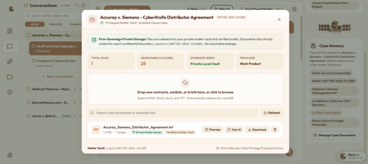
Task: Close the matter vault dialog
Action: (279, 20)
